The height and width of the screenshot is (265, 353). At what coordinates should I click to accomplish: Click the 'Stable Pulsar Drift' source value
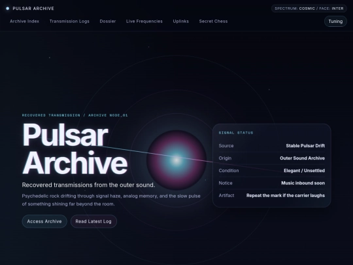pos(305,146)
